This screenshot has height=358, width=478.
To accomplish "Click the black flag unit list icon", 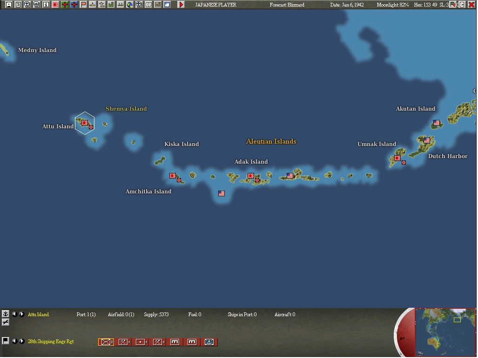I will (6, 341).
